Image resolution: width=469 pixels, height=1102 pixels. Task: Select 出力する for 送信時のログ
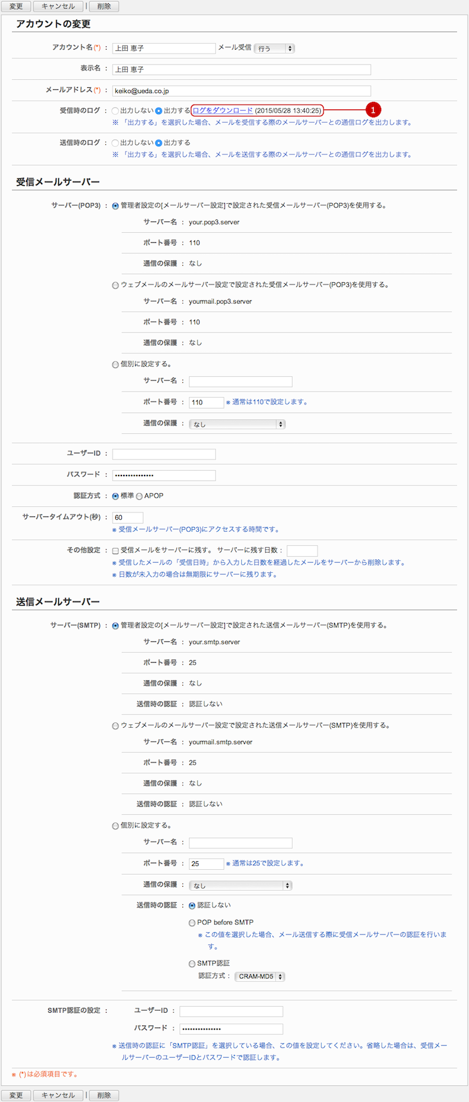pos(159,143)
